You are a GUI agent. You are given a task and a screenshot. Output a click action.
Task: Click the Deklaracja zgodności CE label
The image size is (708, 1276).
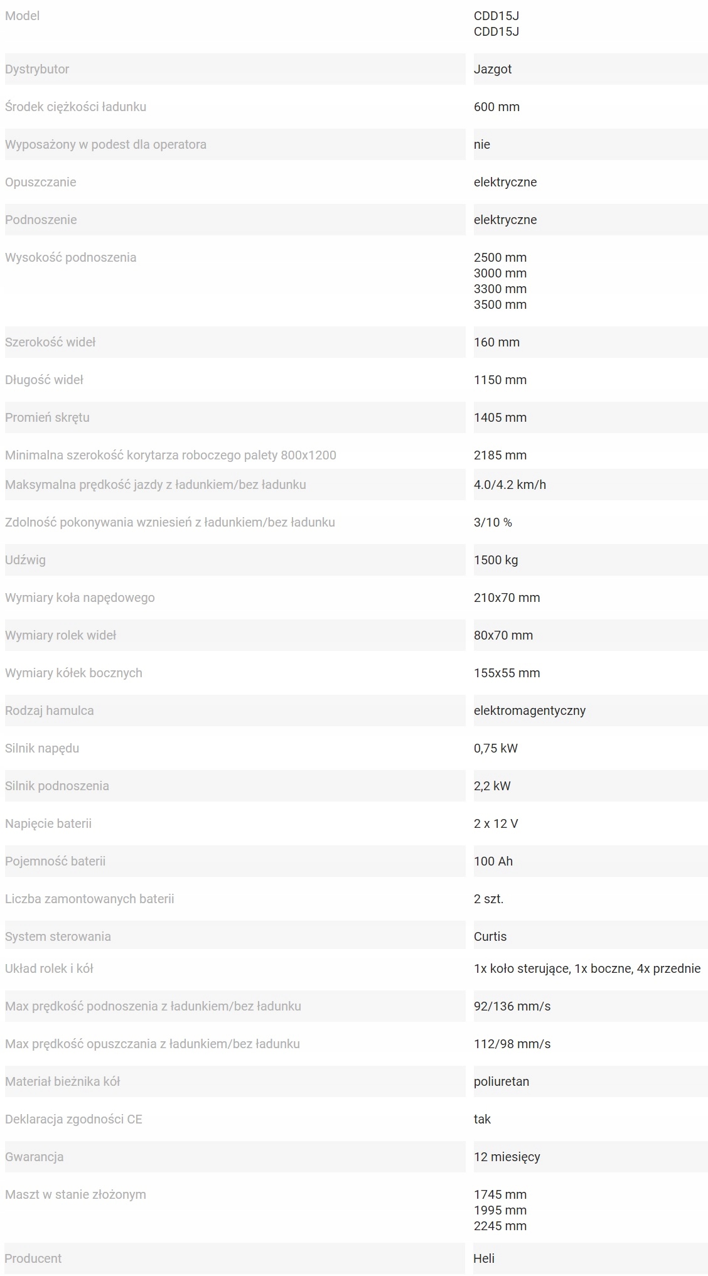[x=73, y=1119]
